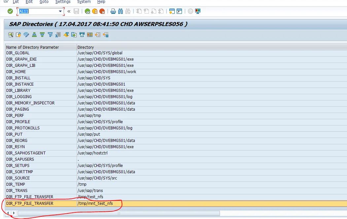The width and height of the screenshot is (347, 219).
Task: Sort the list in ascending order
Action: (34, 35)
